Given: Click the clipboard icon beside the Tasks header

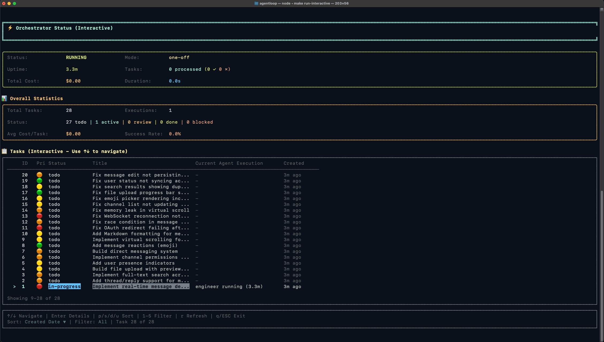Looking at the screenshot, I should pos(4,151).
